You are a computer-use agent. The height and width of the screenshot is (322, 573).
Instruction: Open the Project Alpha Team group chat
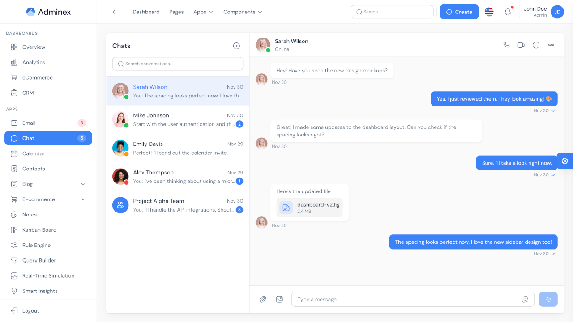click(x=178, y=205)
